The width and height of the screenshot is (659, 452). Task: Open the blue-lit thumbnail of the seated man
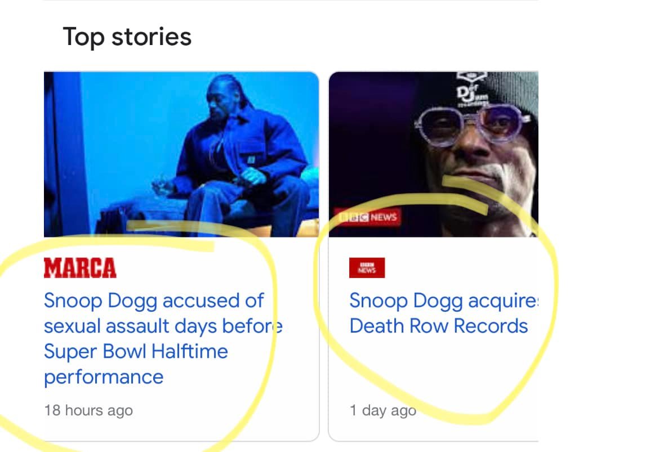click(x=181, y=154)
